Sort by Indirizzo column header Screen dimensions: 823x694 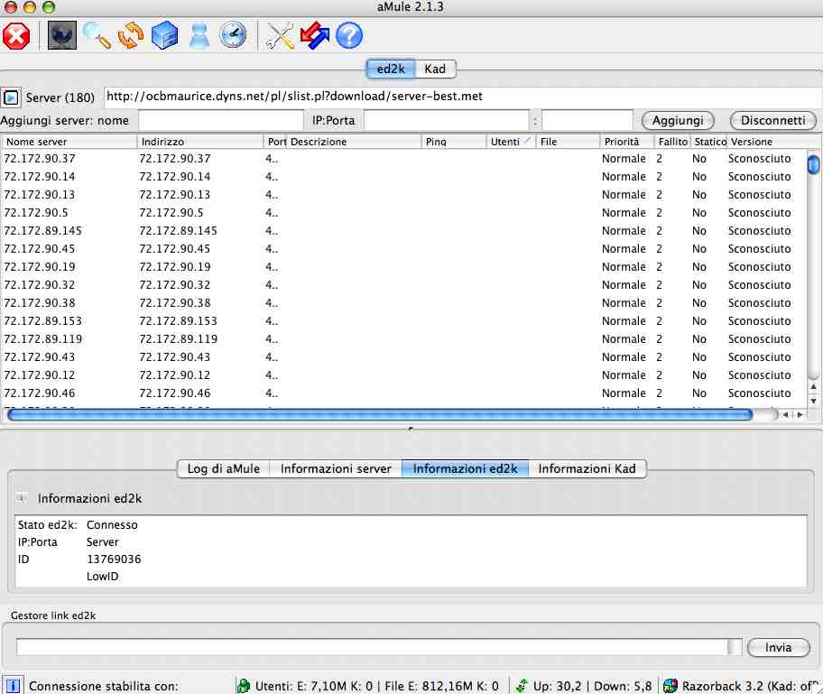pyautogui.click(x=200, y=142)
